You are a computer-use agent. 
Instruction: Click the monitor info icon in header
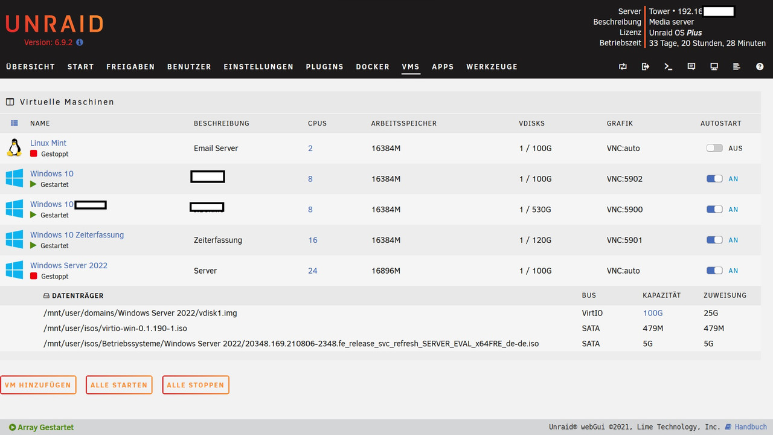click(x=714, y=66)
